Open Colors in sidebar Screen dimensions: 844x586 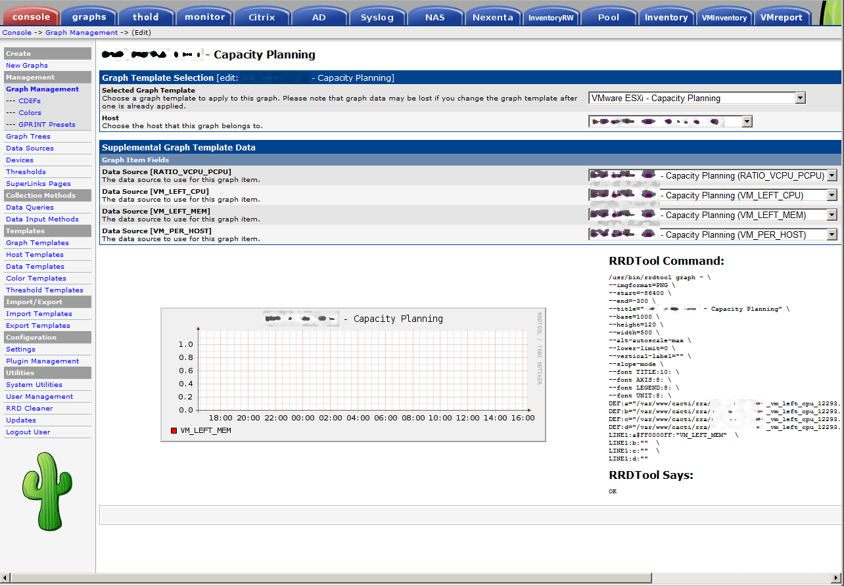pyautogui.click(x=30, y=113)
